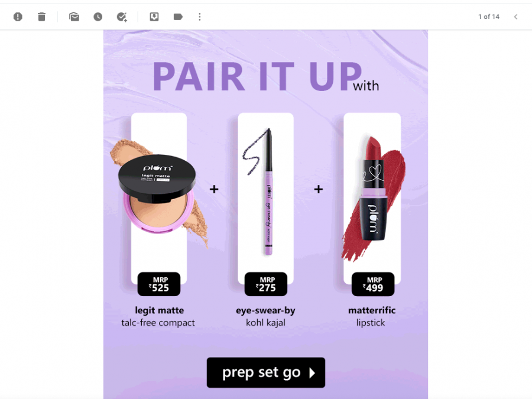The height and width of the screenshot is (399, 532).
Task: Click the matterrific lipstick text
Action: pyautogui.click(x=372, y=316)
